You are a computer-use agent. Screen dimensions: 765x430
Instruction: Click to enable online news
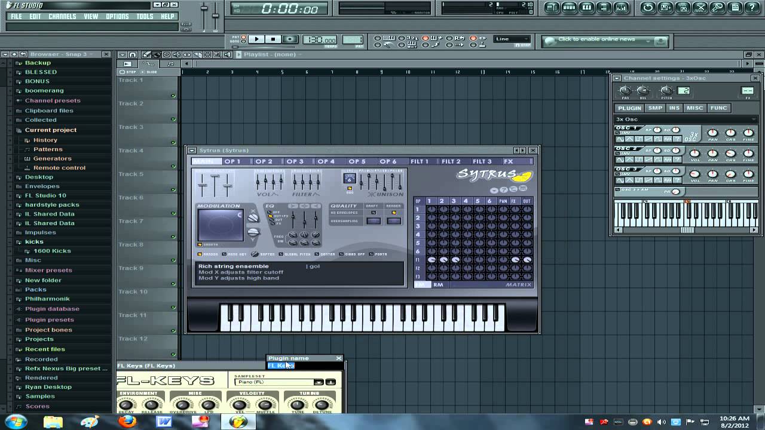(x=596, y=39)
